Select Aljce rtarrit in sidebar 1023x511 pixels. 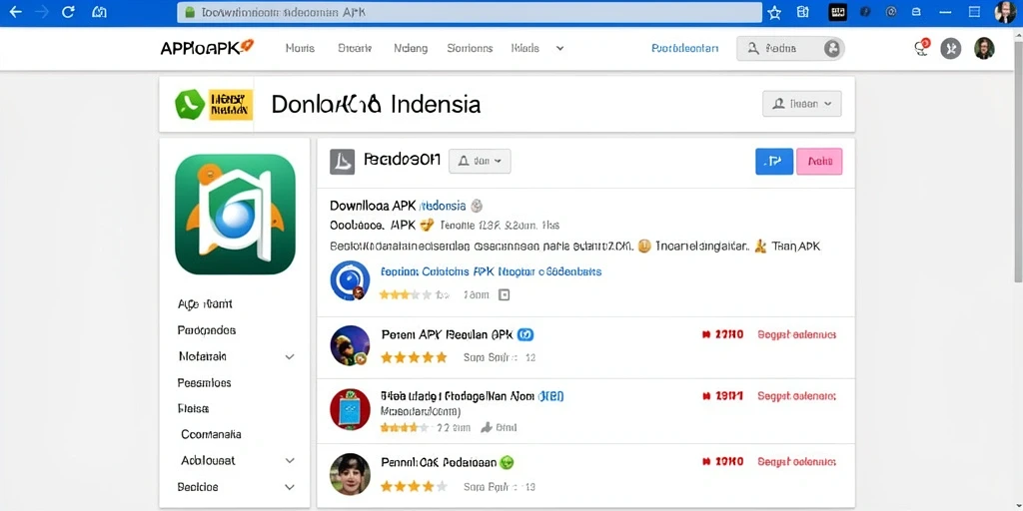[x=205, y=303]
